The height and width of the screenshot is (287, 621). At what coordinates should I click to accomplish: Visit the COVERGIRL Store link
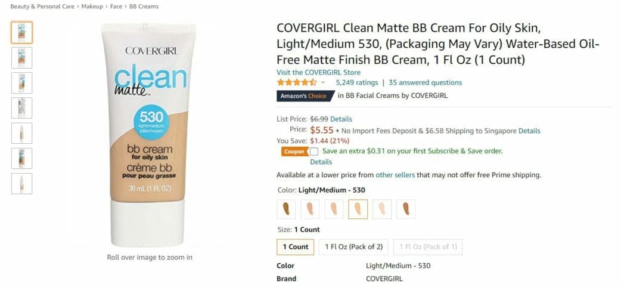click(318, 73)
